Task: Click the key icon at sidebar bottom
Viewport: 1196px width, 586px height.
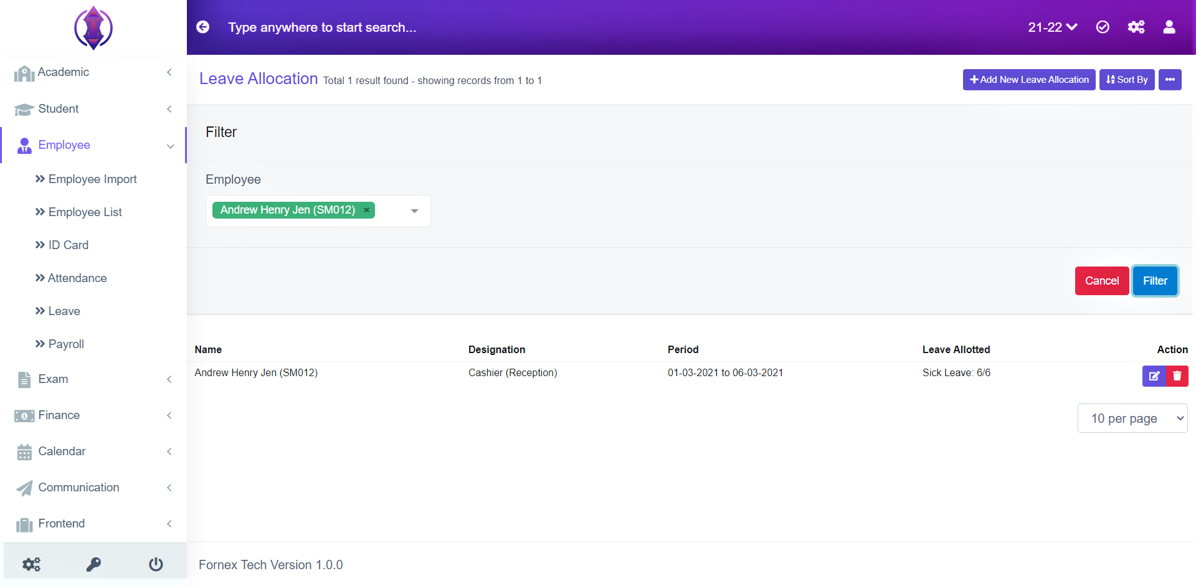Action: 93,564
